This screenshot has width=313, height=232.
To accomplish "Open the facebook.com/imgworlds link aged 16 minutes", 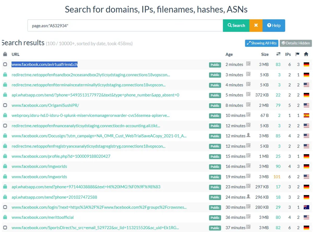I will coord(39,167).
